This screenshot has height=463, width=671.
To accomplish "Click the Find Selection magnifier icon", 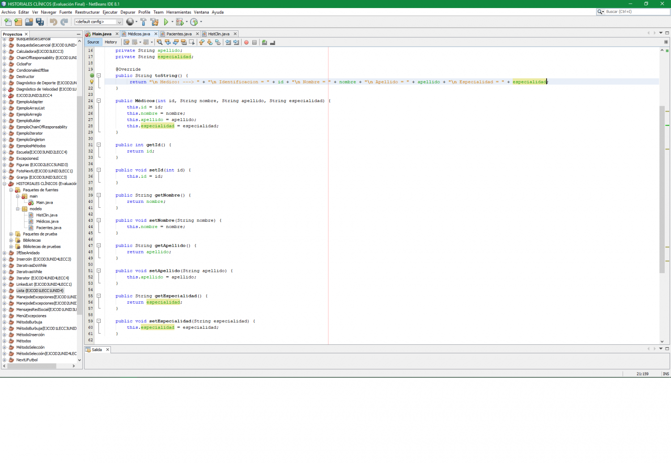I will point(160,42).
